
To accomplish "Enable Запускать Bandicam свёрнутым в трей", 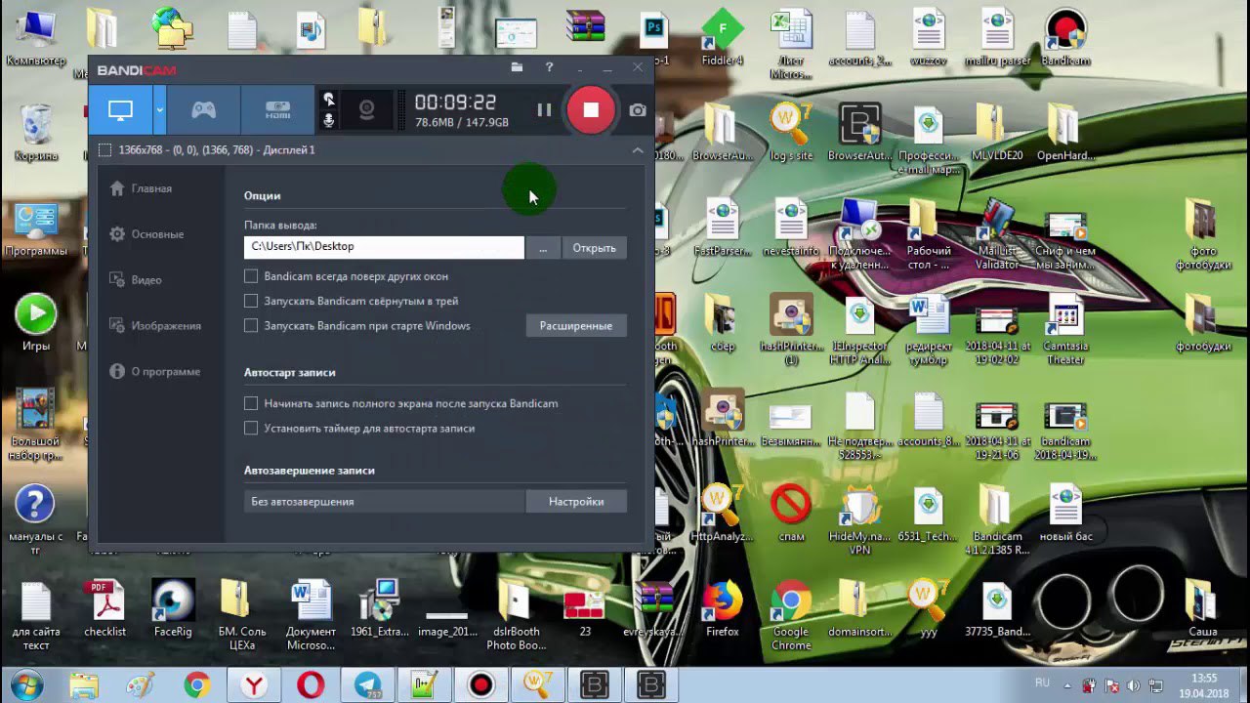I will [251, 301].
